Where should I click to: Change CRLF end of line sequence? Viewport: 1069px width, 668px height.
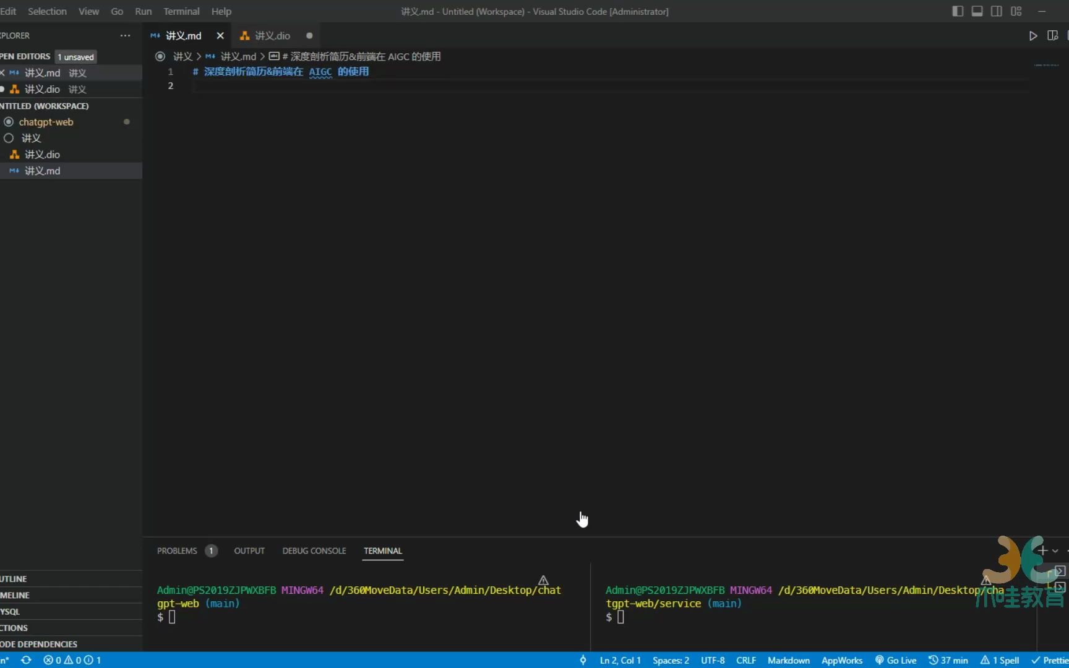(x=746, y=660)
